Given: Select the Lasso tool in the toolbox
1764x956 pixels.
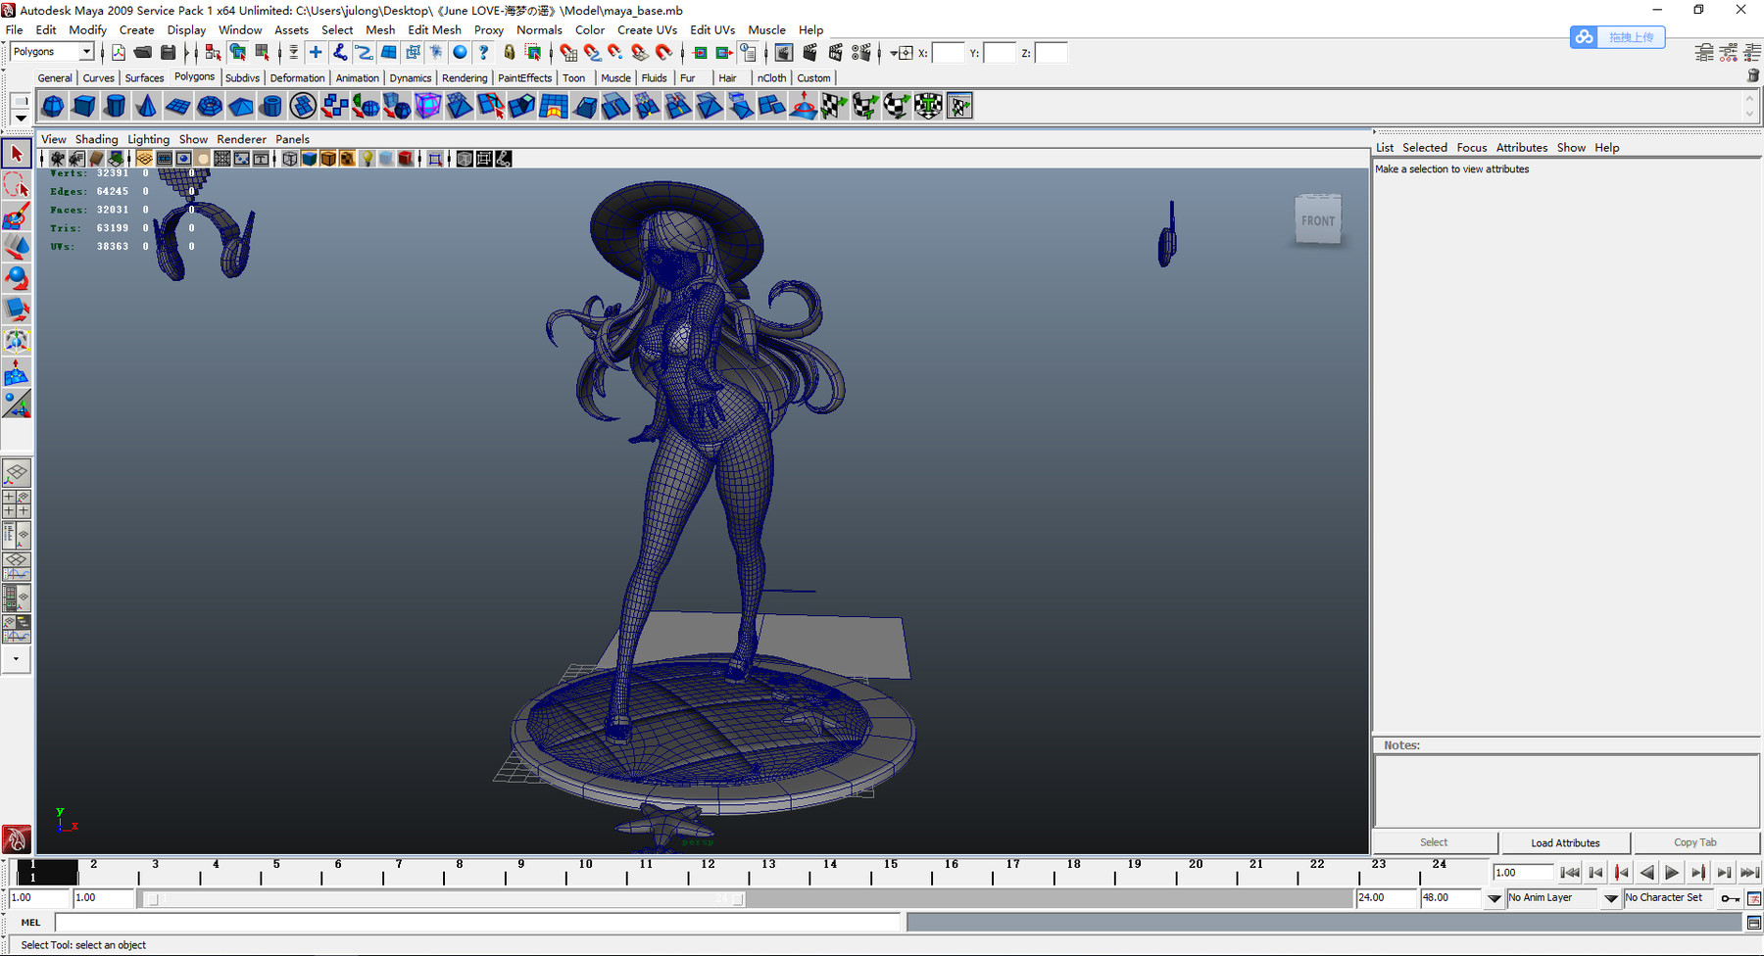Looking at the screenshot, I should 17,185.
